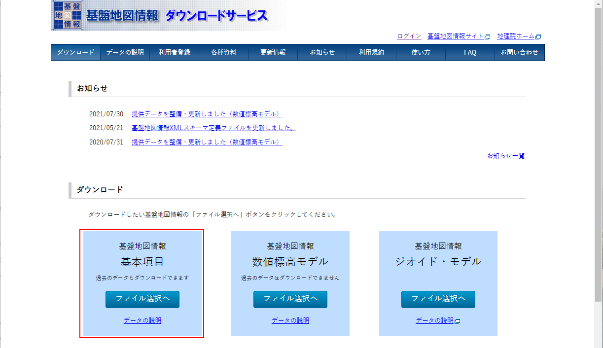
Task: Open the 2021/07/30 data update notice
Action: pyautogui.click(x=207, y=114)
